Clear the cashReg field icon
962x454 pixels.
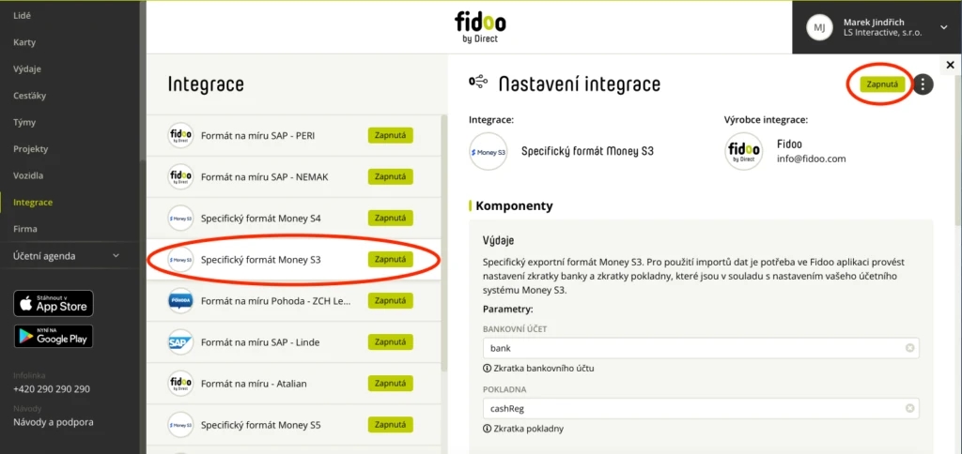click(x=909, y=408)
